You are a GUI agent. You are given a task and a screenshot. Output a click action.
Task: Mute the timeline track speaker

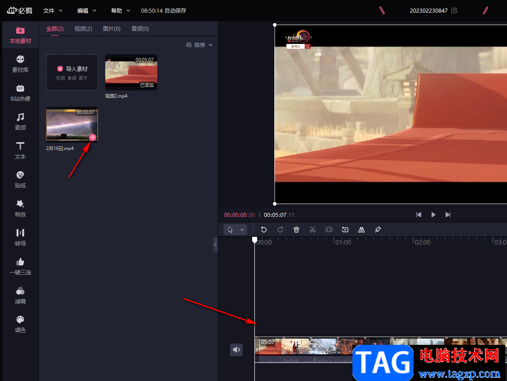[x=236, y=350]
